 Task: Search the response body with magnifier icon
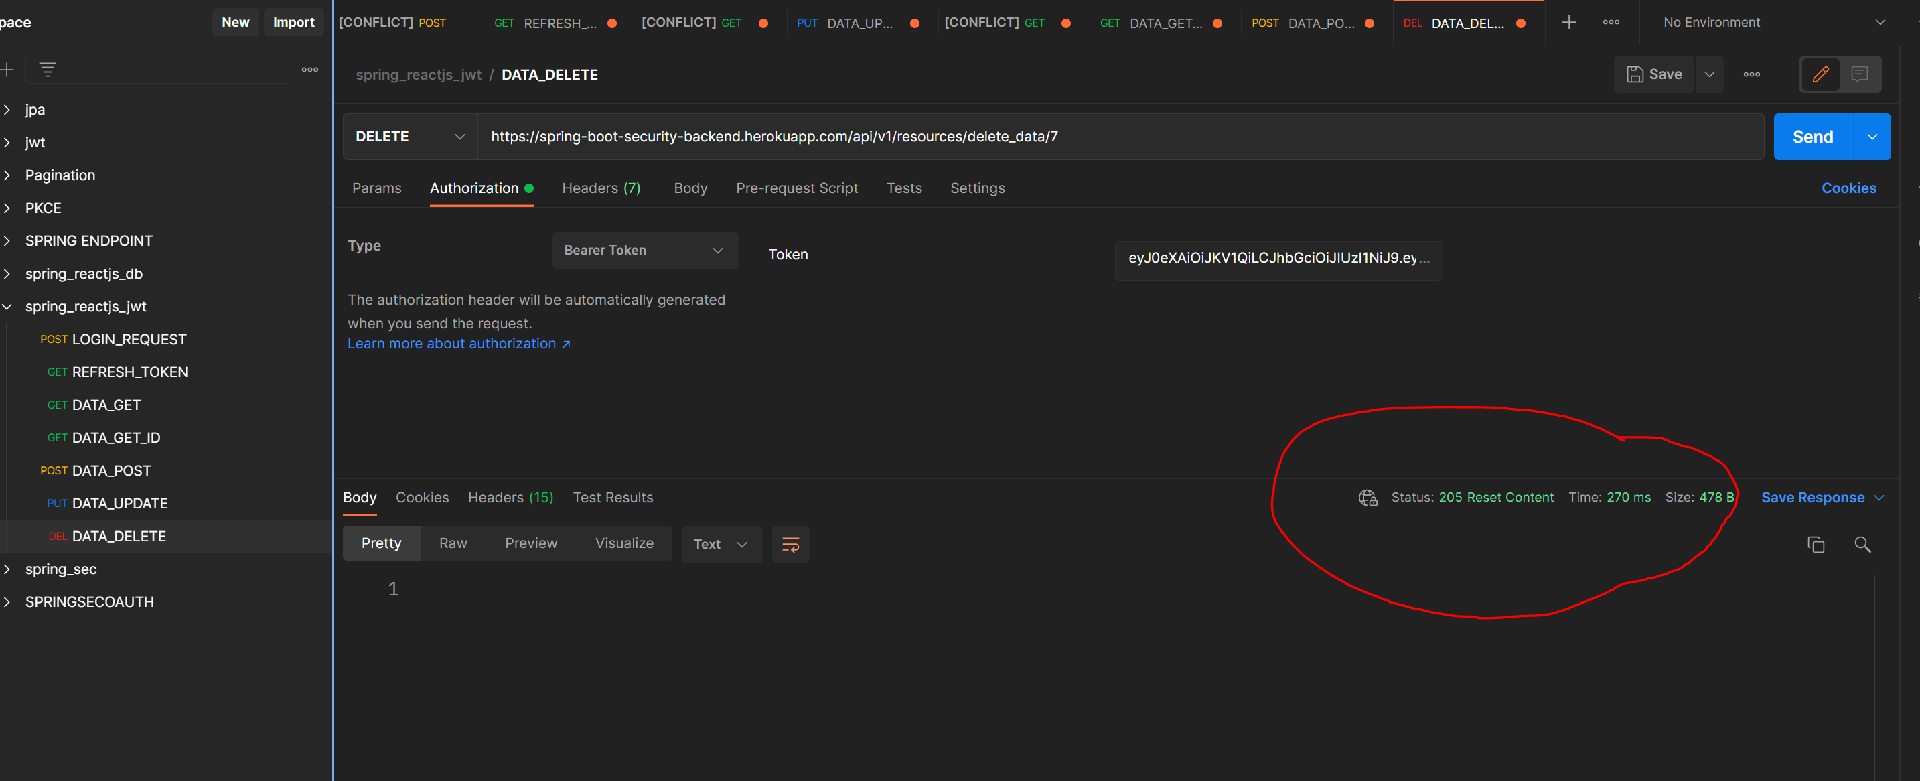point(1862,545)
